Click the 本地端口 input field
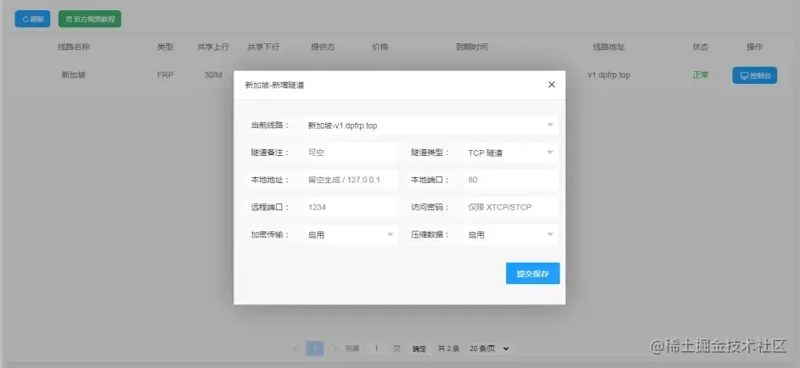The width and height of the screenshot is (800, 368). (510, 180)
